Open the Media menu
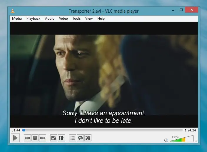207x152 pixels. 17,19
